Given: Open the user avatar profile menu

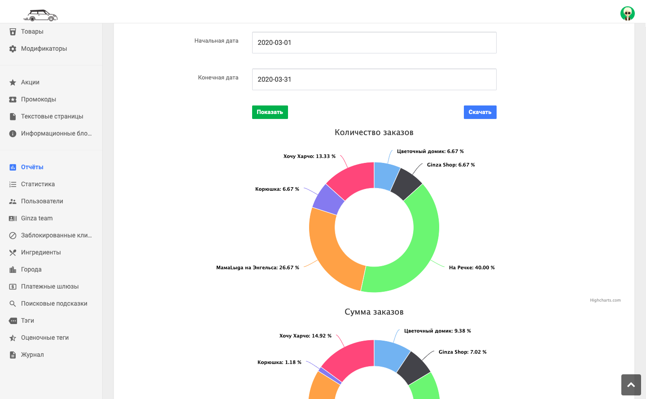Looking at the screenshot, I should [627, 13].
